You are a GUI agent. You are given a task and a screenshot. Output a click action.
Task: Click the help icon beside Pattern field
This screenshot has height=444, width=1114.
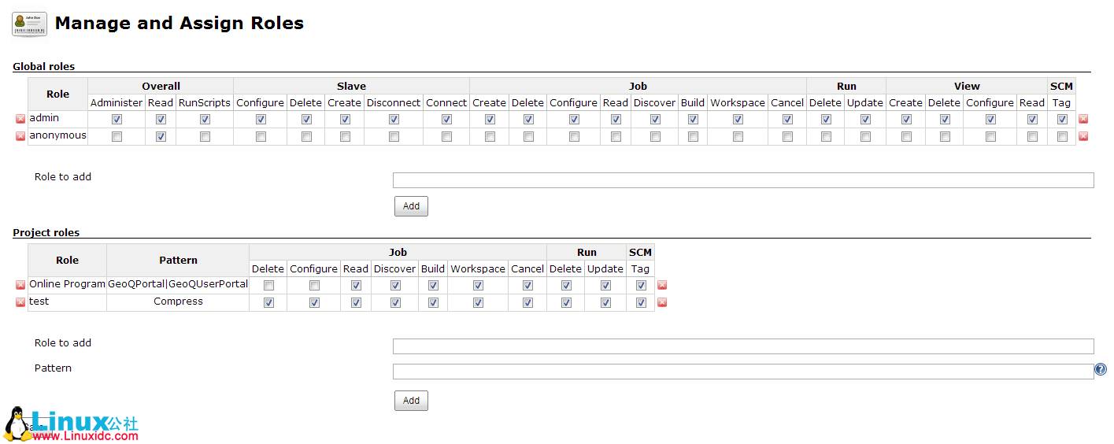[x=1101, y=369]
